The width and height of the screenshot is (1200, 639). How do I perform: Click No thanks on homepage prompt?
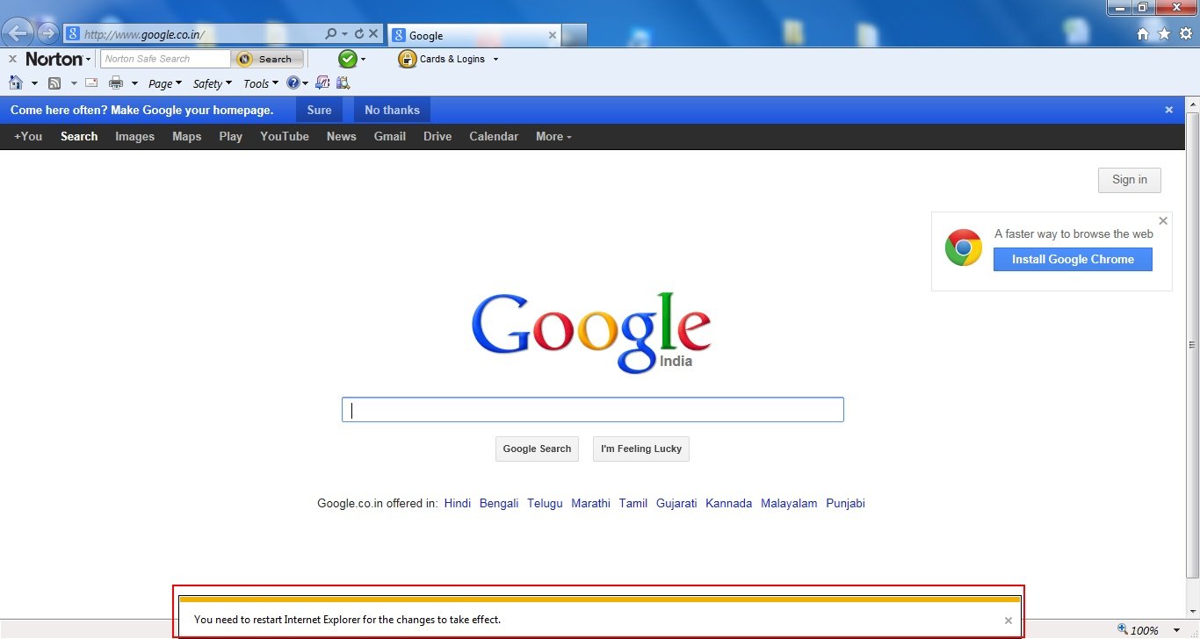392,110
